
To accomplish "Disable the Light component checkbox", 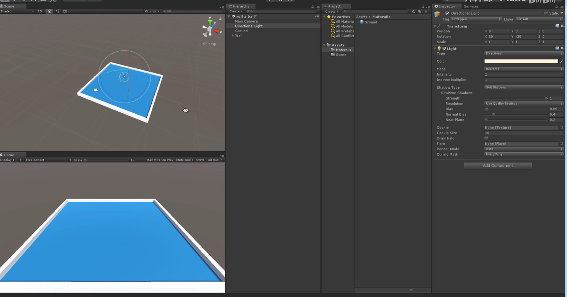I will [444, 49].
